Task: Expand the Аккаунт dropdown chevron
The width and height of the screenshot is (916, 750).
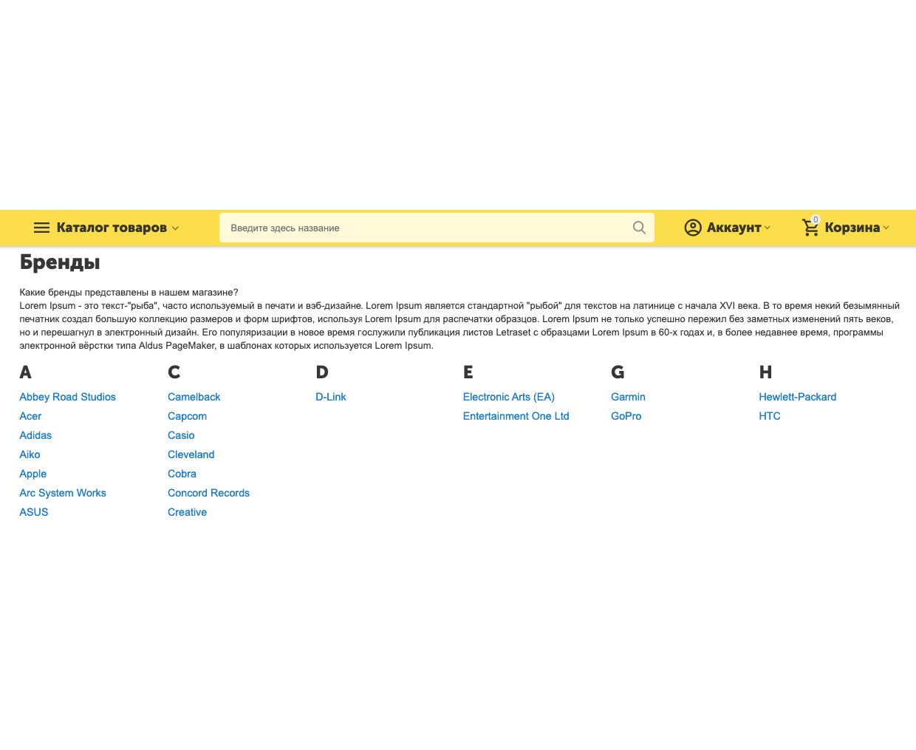Action: 768,228
